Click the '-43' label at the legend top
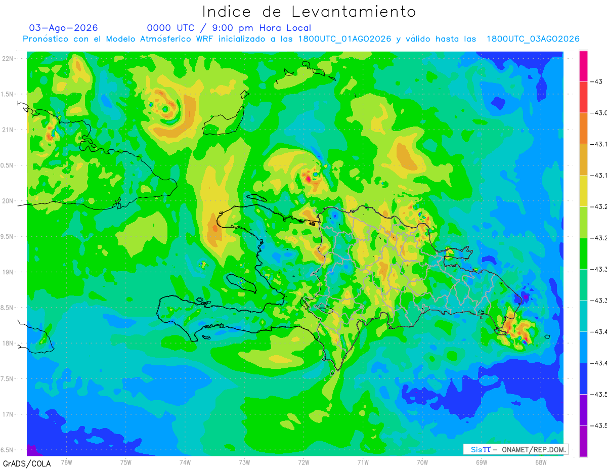The image size is (607, 469). (x=596, y=81)
